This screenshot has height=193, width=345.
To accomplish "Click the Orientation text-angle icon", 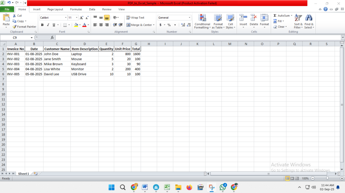I will [x=115, y=17].
